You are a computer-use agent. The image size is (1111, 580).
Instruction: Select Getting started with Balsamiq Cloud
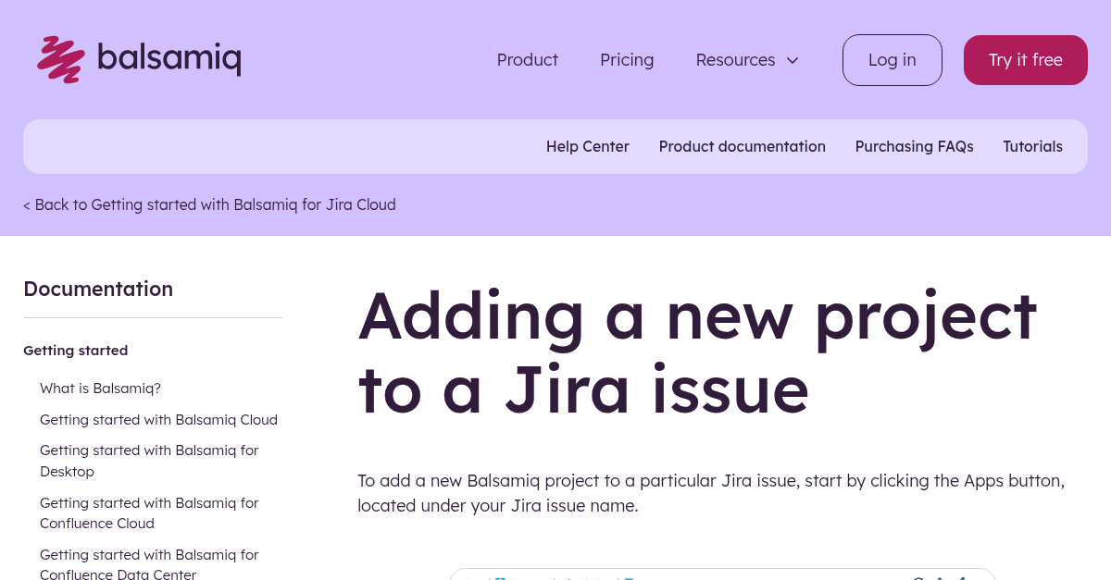[x=158, y=419]
